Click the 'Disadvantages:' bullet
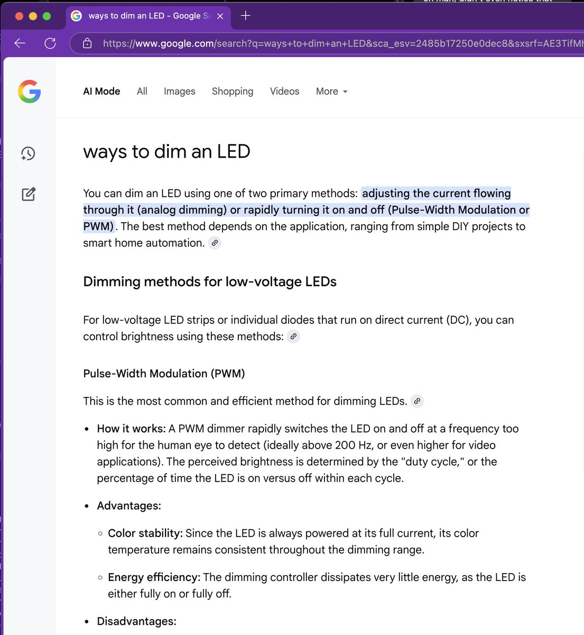Screen dimensions: 584x635 (x=136, y=621)
